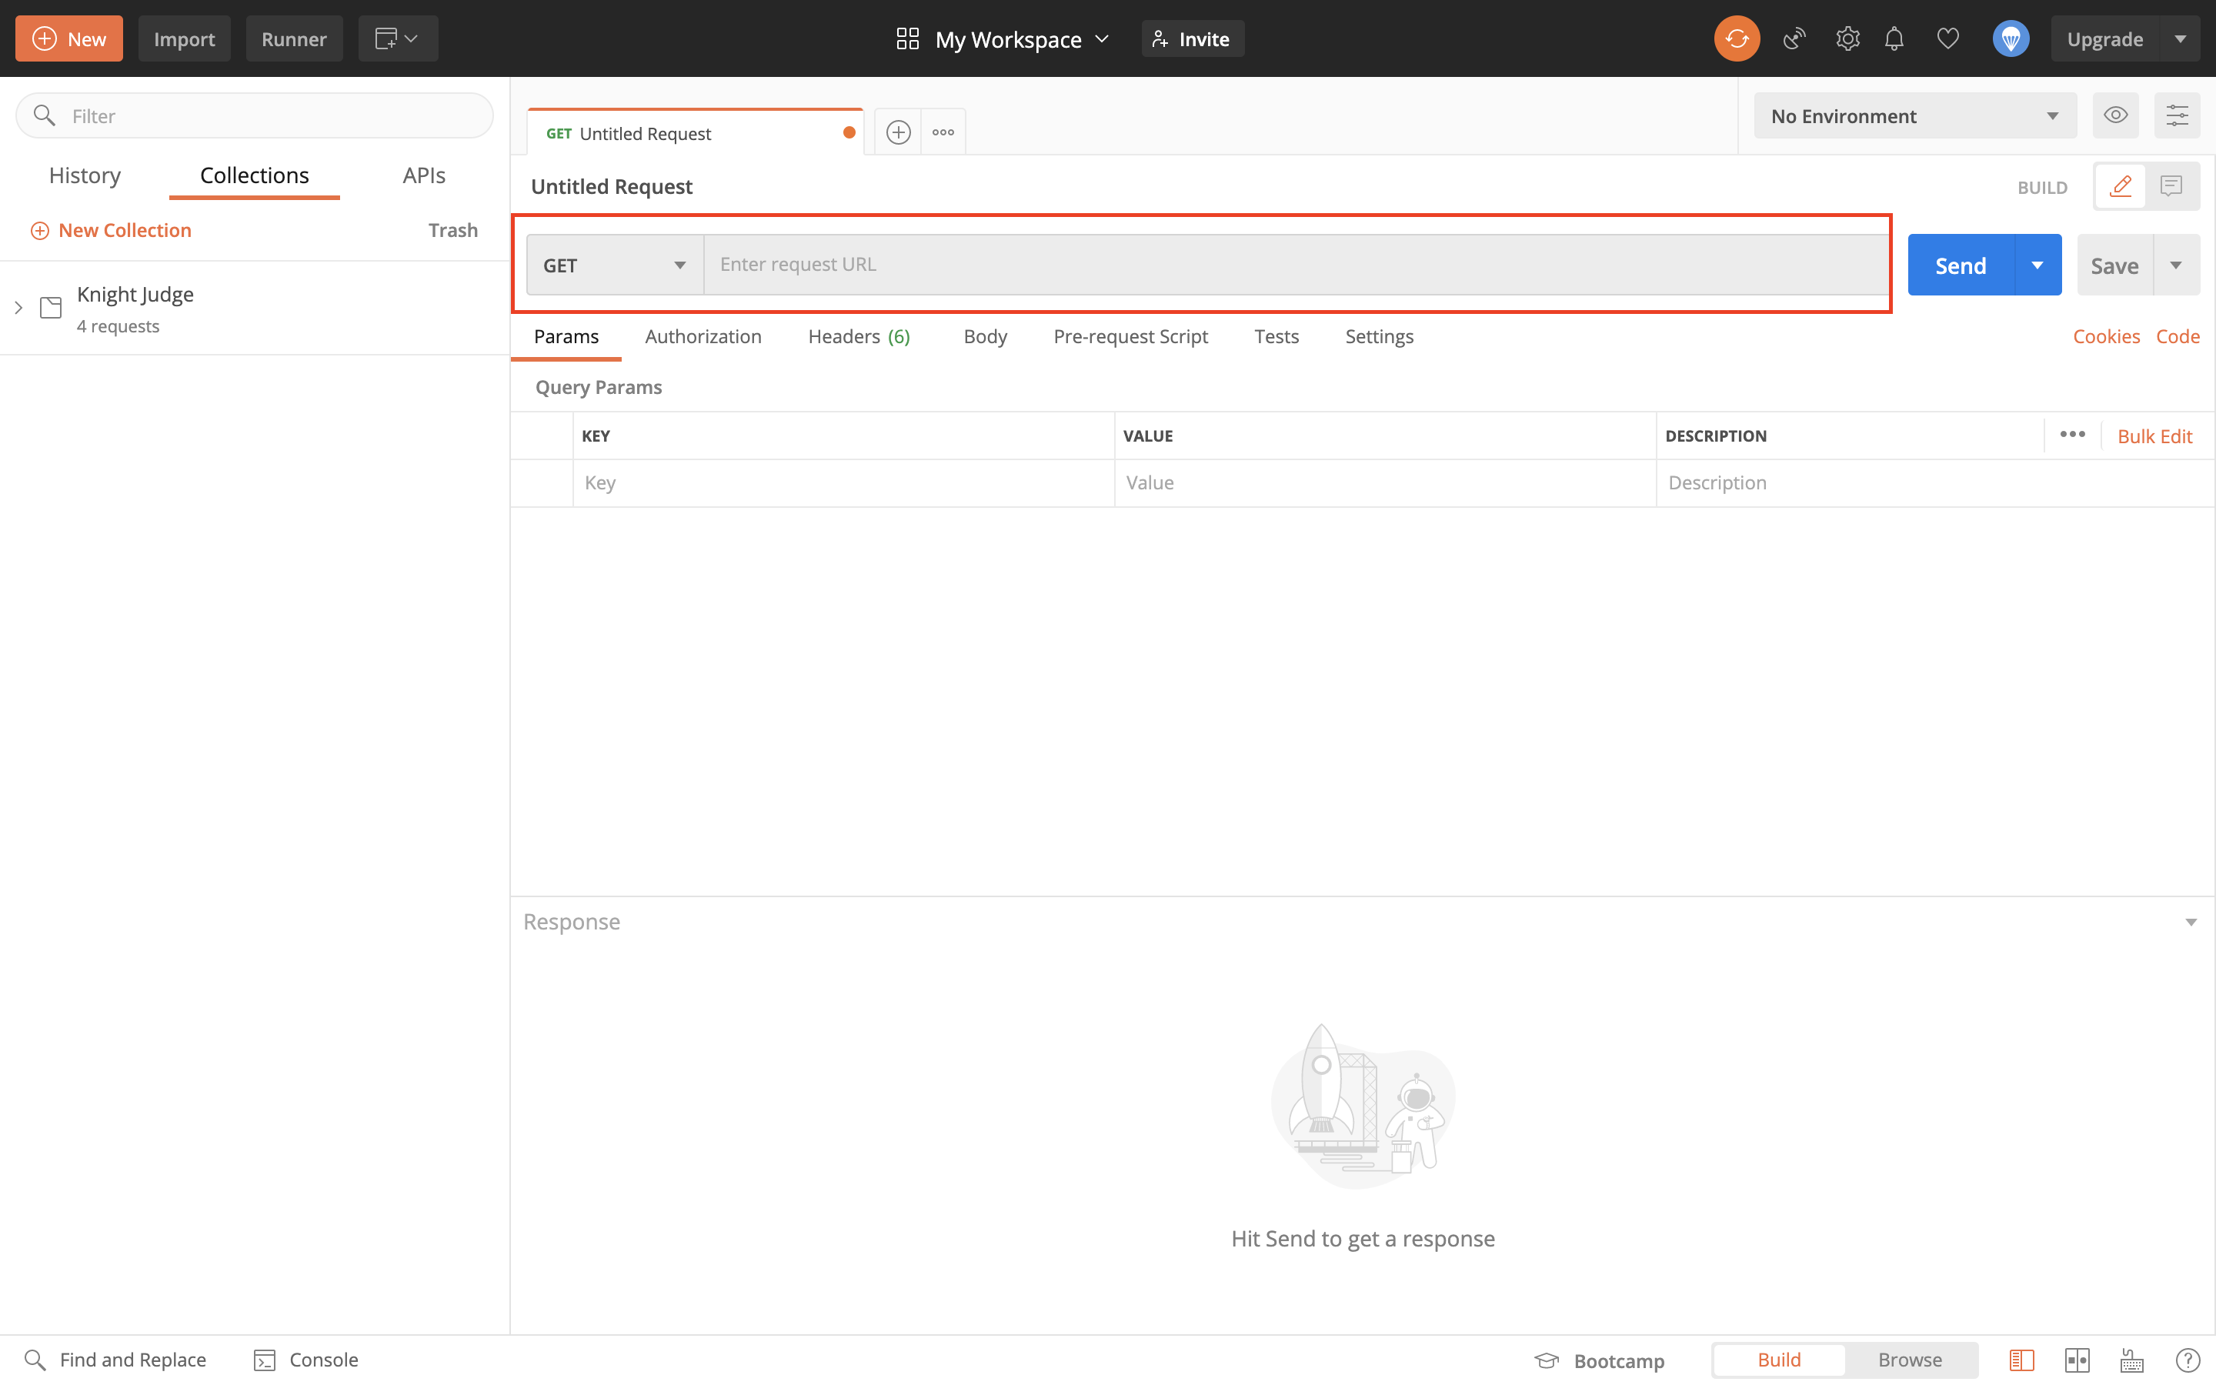The image size is (2216, 1385).
Task: Expand the Knight Judge collection
Action: click(18, 306)
